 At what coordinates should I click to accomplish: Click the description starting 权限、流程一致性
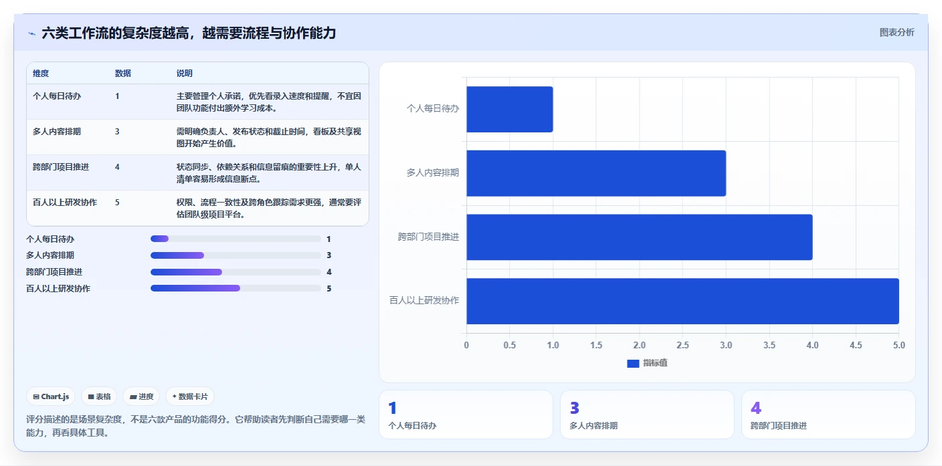269,208
